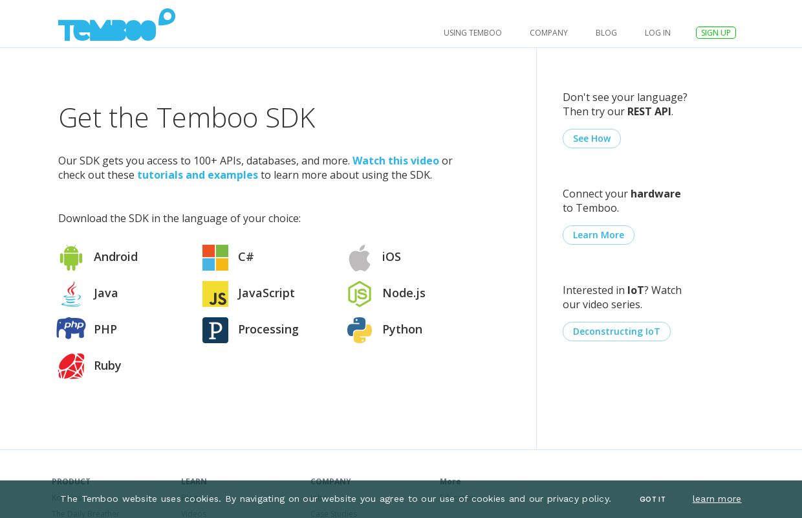Select the Python SDK label

pos(402,329)
